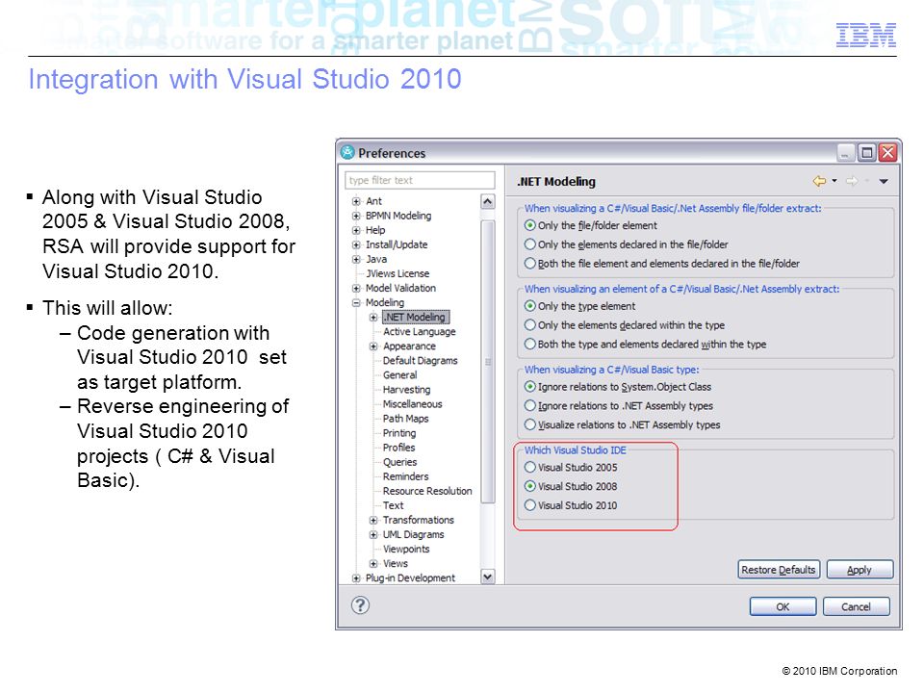Select Reminders preference page

[405, 476]
